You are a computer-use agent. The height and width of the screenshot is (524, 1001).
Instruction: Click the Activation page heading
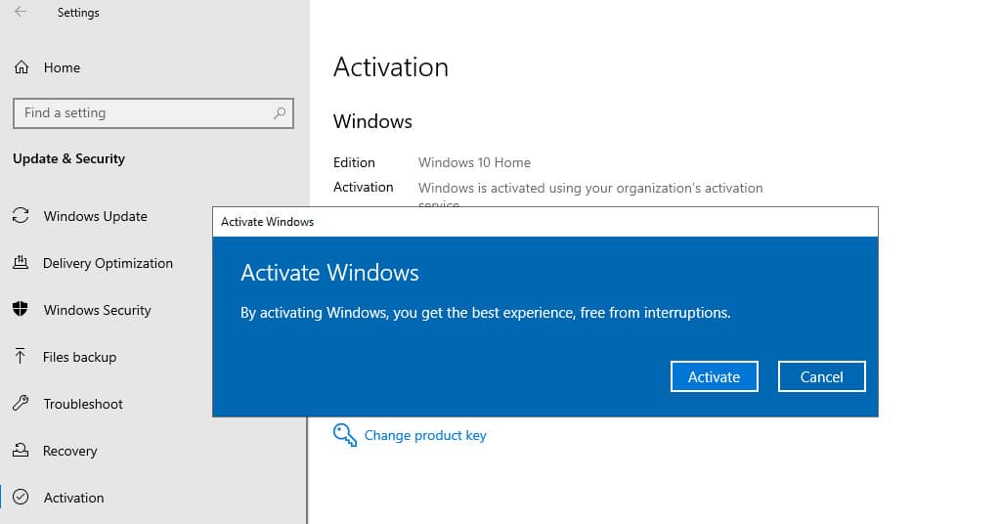(x=391, y=67)
